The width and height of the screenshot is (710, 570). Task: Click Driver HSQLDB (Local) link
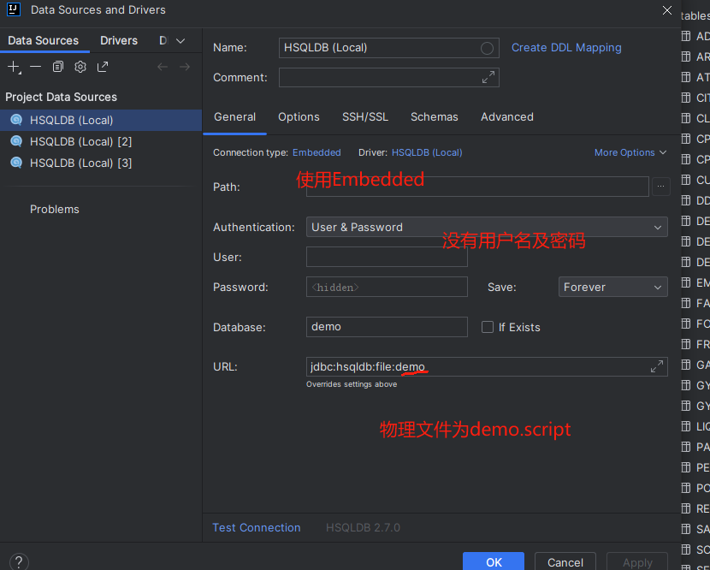(427, 152)
